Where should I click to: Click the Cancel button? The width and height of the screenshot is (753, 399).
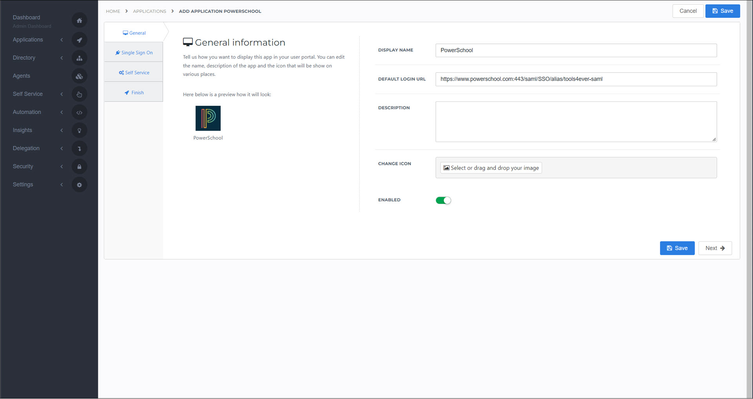click(x=688, y=11)
